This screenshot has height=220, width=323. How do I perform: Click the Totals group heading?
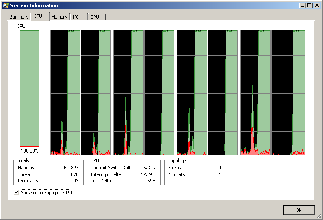coord(23,160)
